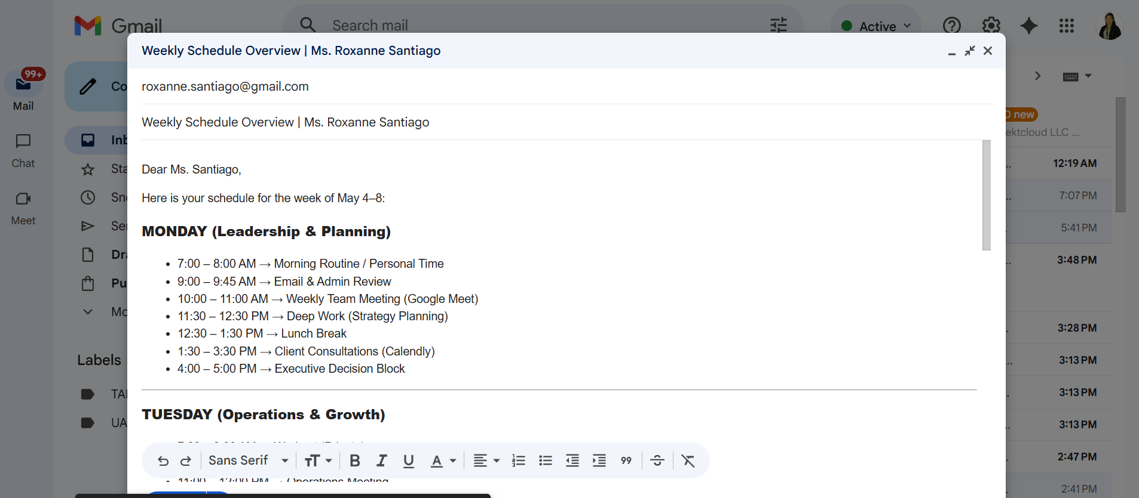Viewport: 1139px width, 498px height.
Task: Undo the last edit
Action: coord(163,460)
